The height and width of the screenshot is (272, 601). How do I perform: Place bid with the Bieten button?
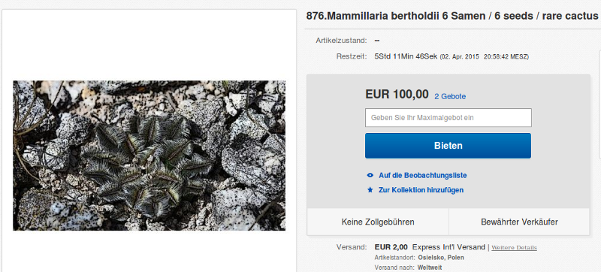[448, 146]
